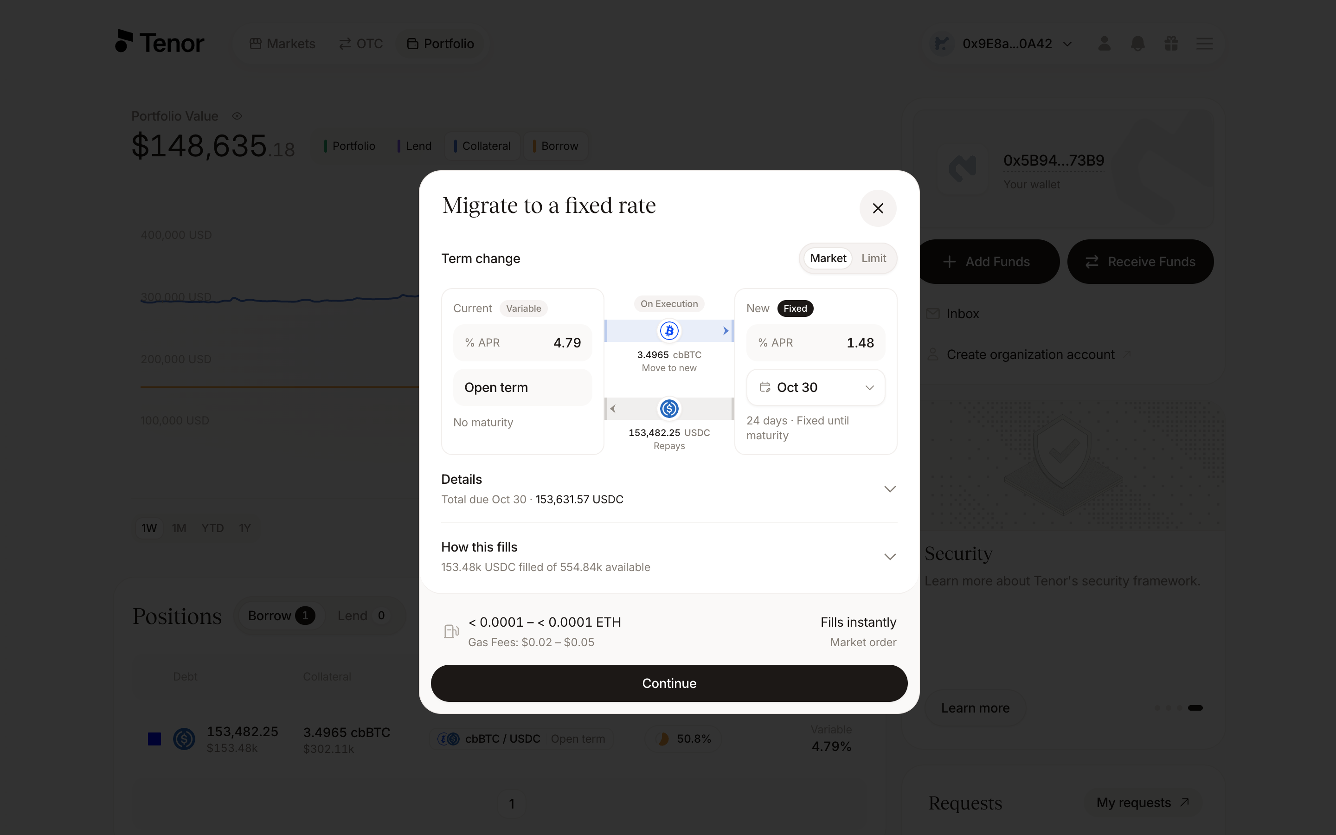Click the Fills instantly text
Image resolution: width=1336 pixels, height=835 pixels.
point(858,623)
